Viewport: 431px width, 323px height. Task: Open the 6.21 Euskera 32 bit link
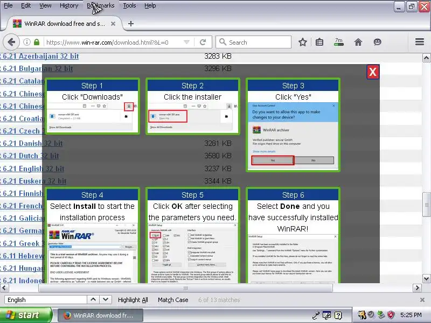pos(33,181)
